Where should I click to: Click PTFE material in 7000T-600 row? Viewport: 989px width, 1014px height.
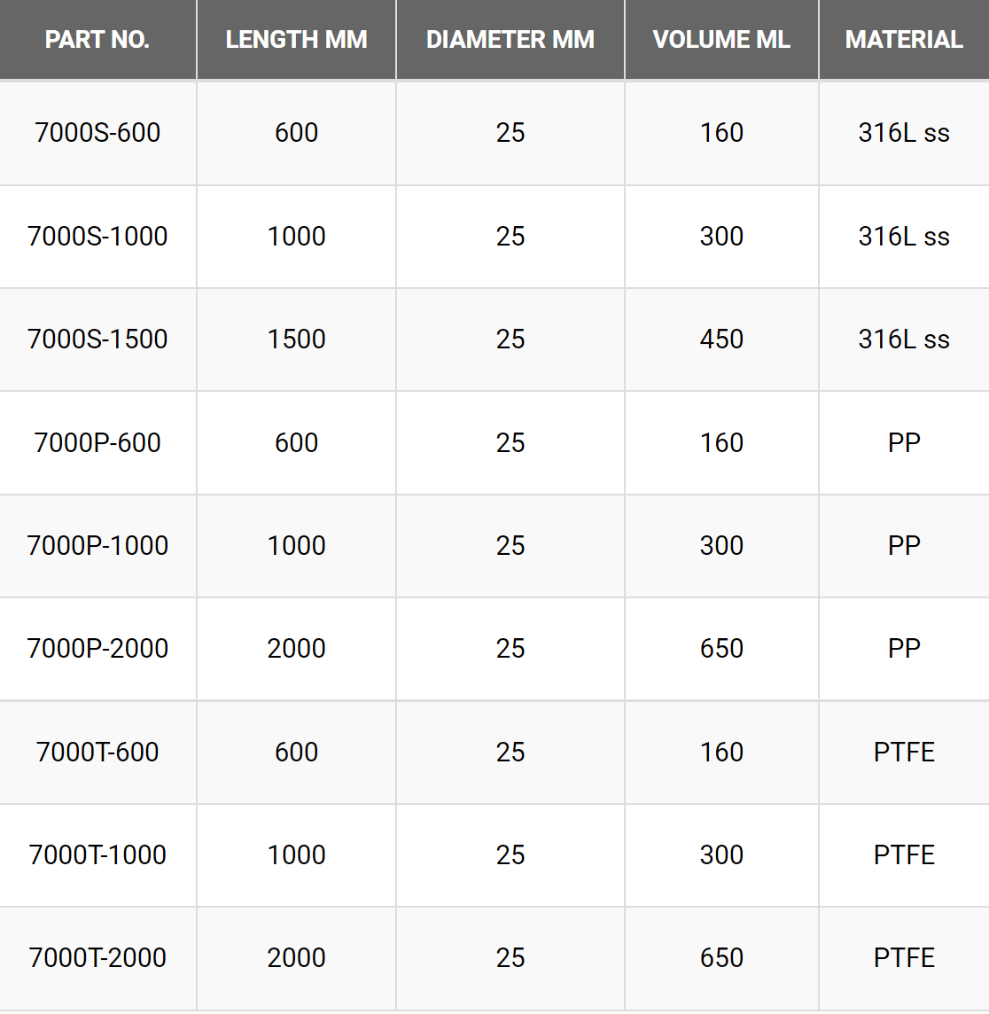pyautogui.click(x=904, y=753)
